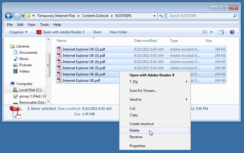Click PDF icon of Internet Explorer UK (6).pdf
Viewport: 244px width, 153px height.
(59, 74)
